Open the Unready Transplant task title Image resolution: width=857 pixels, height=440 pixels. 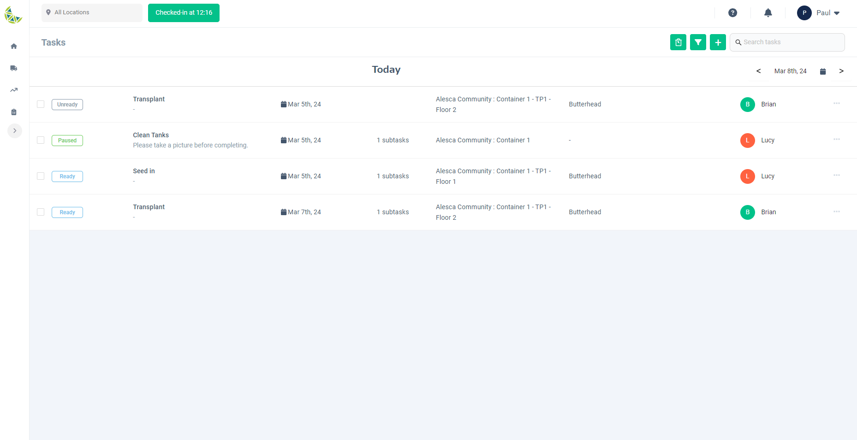[149, 99]
